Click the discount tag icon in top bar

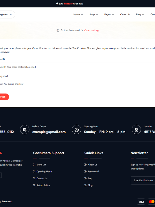57,4
